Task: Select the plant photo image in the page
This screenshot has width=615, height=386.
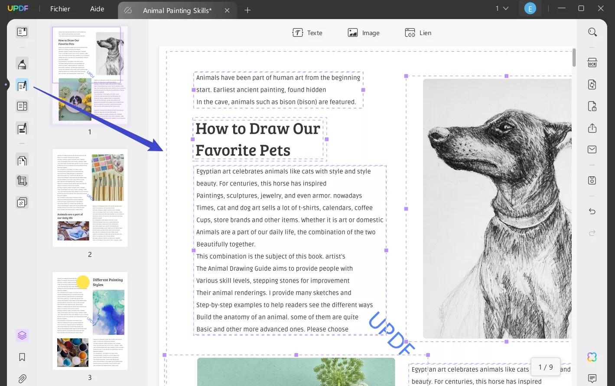Action: (296, 372)
